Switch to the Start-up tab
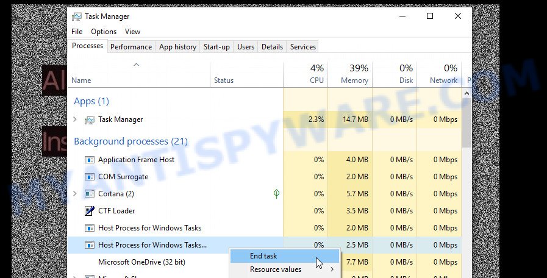Screen dimensions: 547x278 coord(216,47)
